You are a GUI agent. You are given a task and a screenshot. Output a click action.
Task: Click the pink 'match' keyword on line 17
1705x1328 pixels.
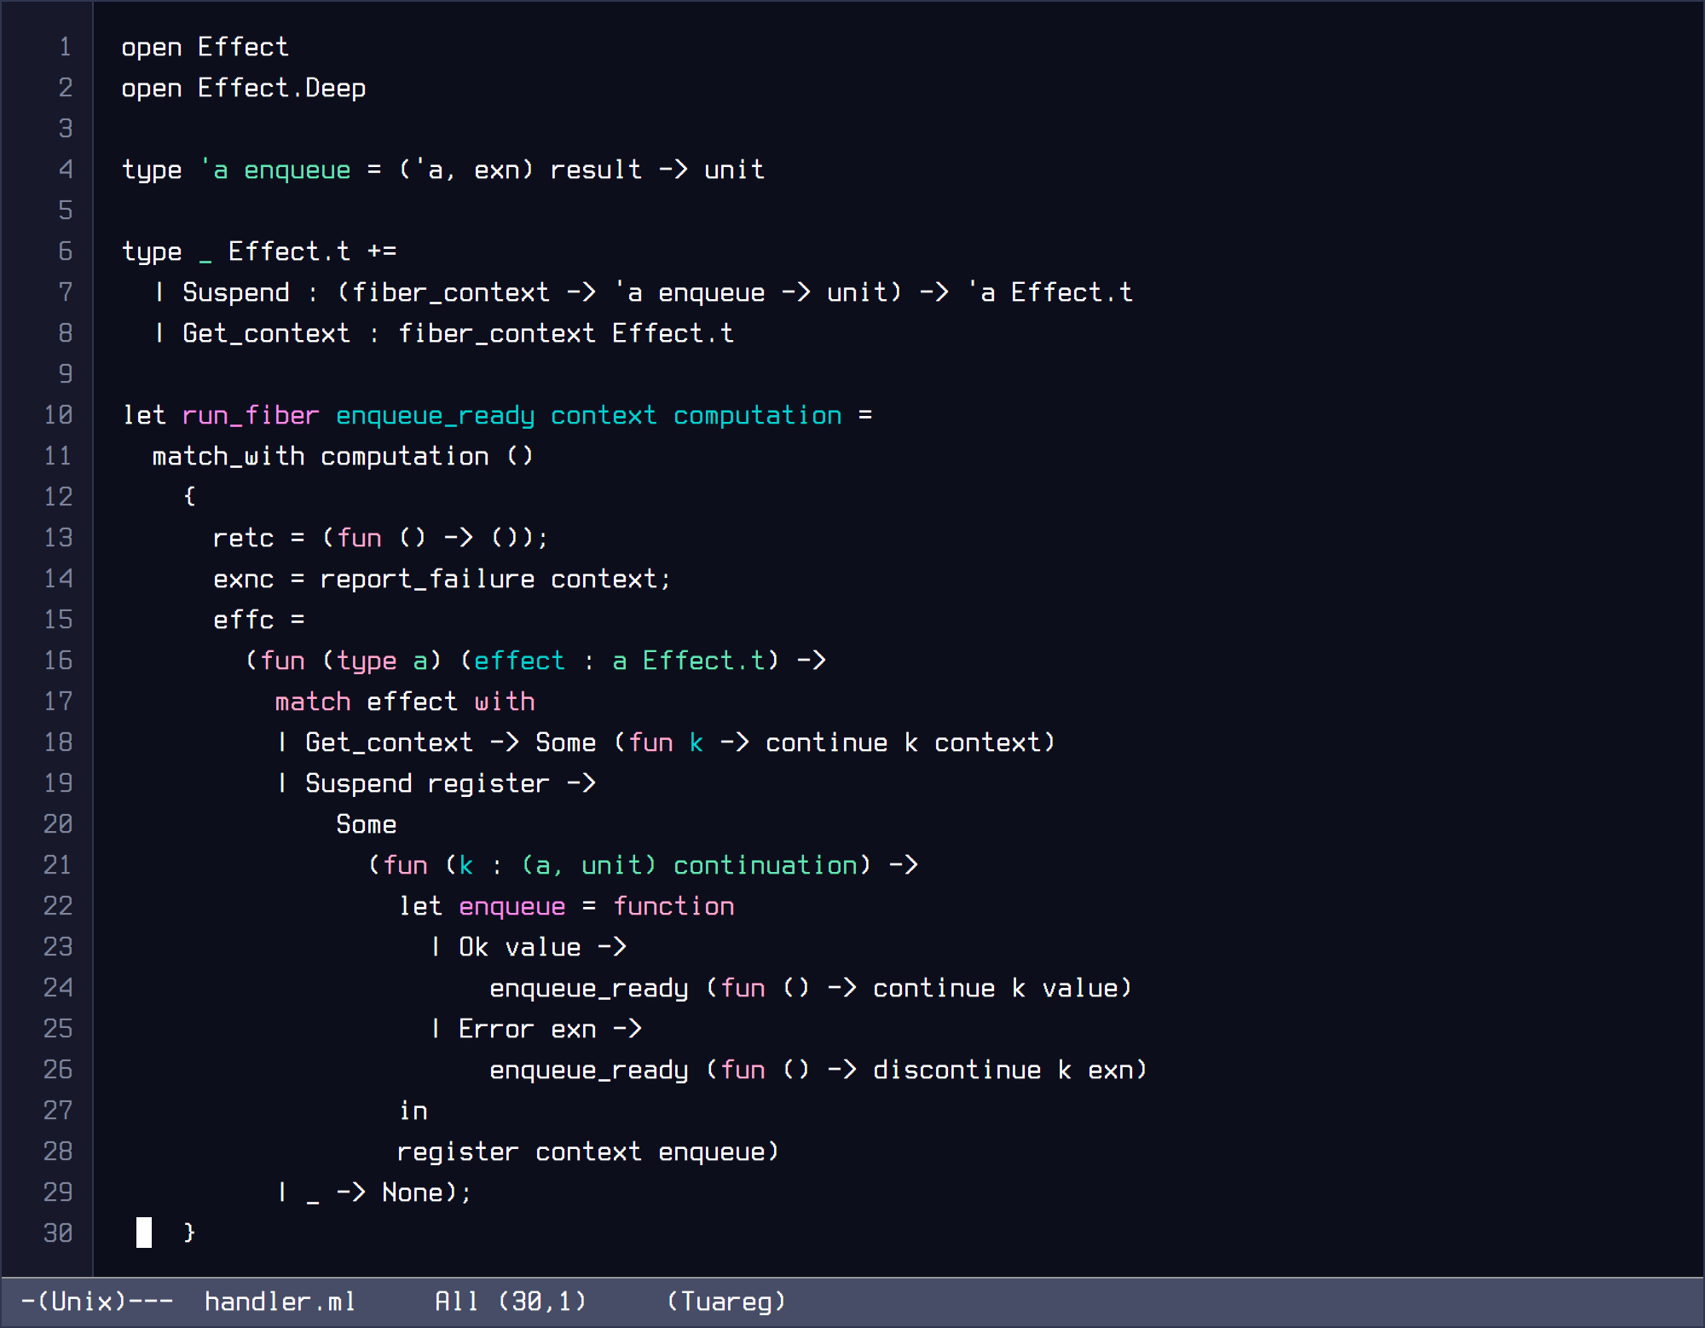[312, 702]
